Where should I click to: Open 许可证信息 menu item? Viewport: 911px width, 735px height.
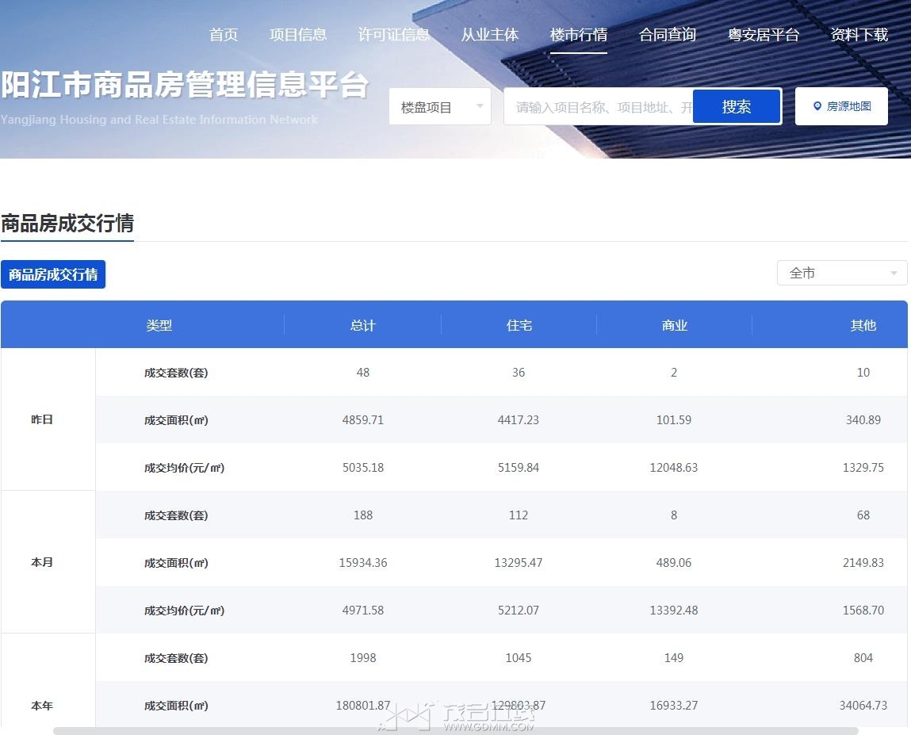click(x=393, y=35)
